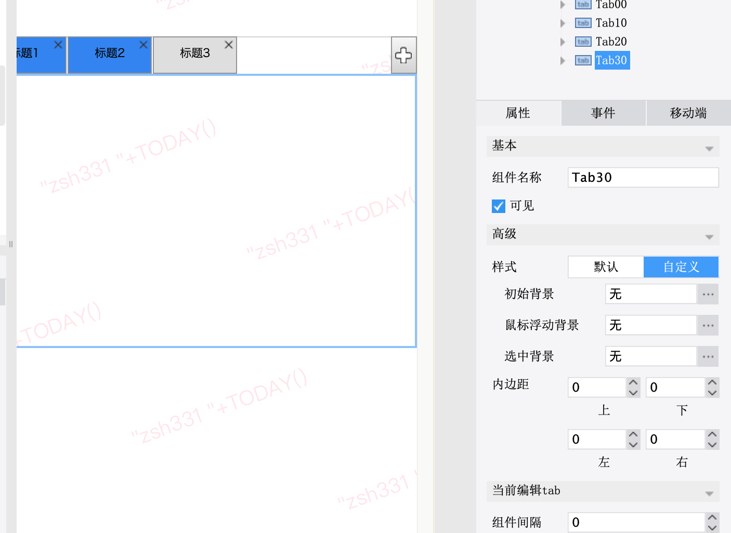The image size is (731, 533).
Task: Click the 组件名称 input field
Action: pos(643,178)
